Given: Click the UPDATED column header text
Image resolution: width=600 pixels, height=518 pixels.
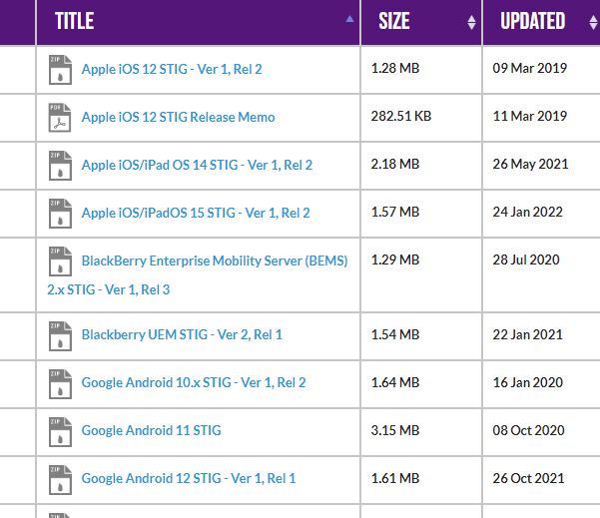Looking at the screenshot, I should coord(533,21).
